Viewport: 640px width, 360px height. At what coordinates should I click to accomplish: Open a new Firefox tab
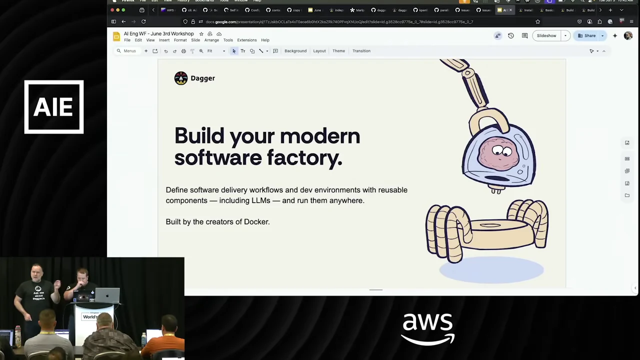[610, 10]
